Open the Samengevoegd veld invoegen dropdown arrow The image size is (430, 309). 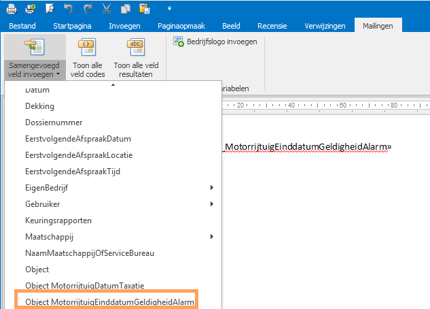coord(58,74)
